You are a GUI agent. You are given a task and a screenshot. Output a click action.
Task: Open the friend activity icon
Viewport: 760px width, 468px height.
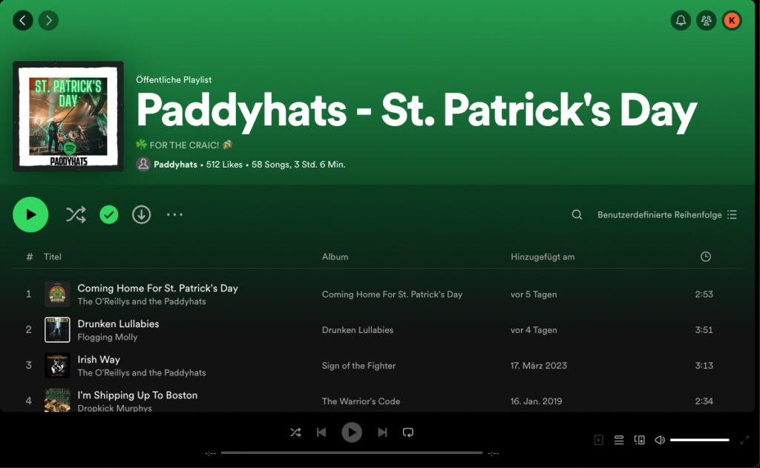point(707,20)
